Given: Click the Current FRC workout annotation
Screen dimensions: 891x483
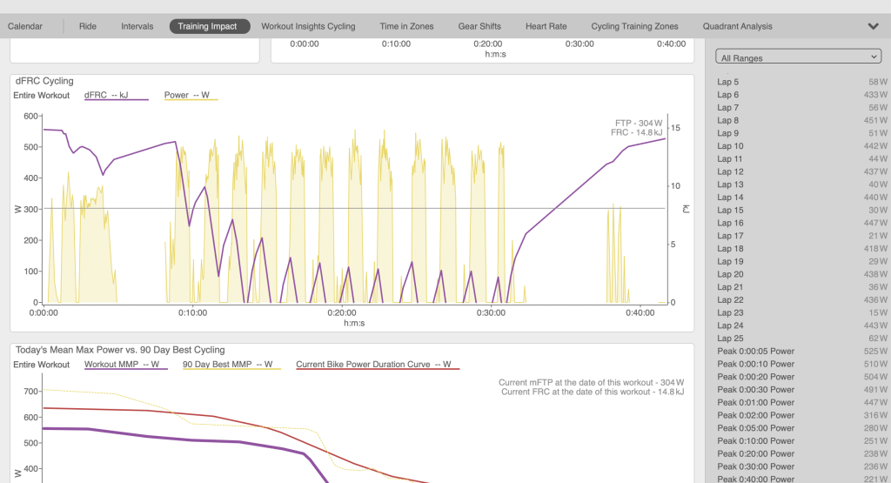Looking at the screenshot, I should 593,392.
